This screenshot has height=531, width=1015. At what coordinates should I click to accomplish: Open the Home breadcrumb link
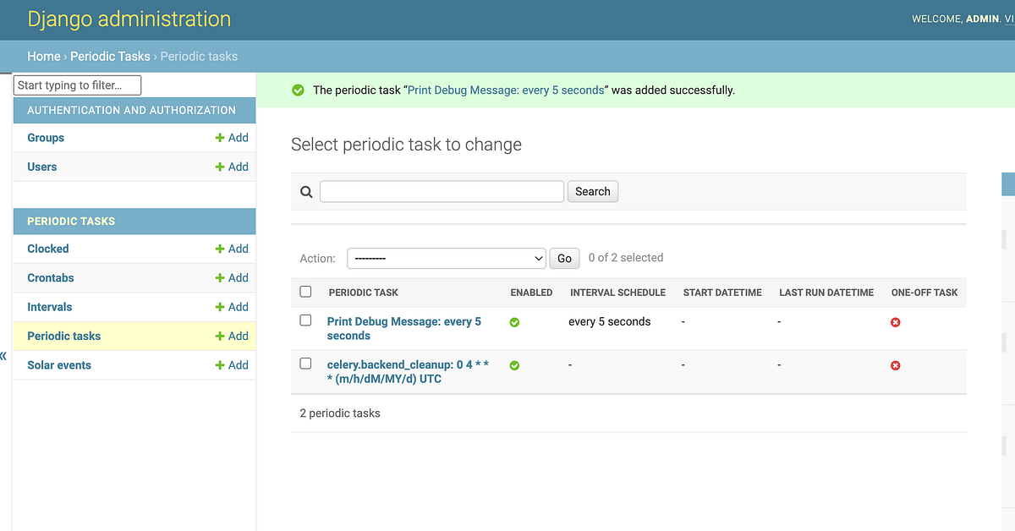pos(44,56)
